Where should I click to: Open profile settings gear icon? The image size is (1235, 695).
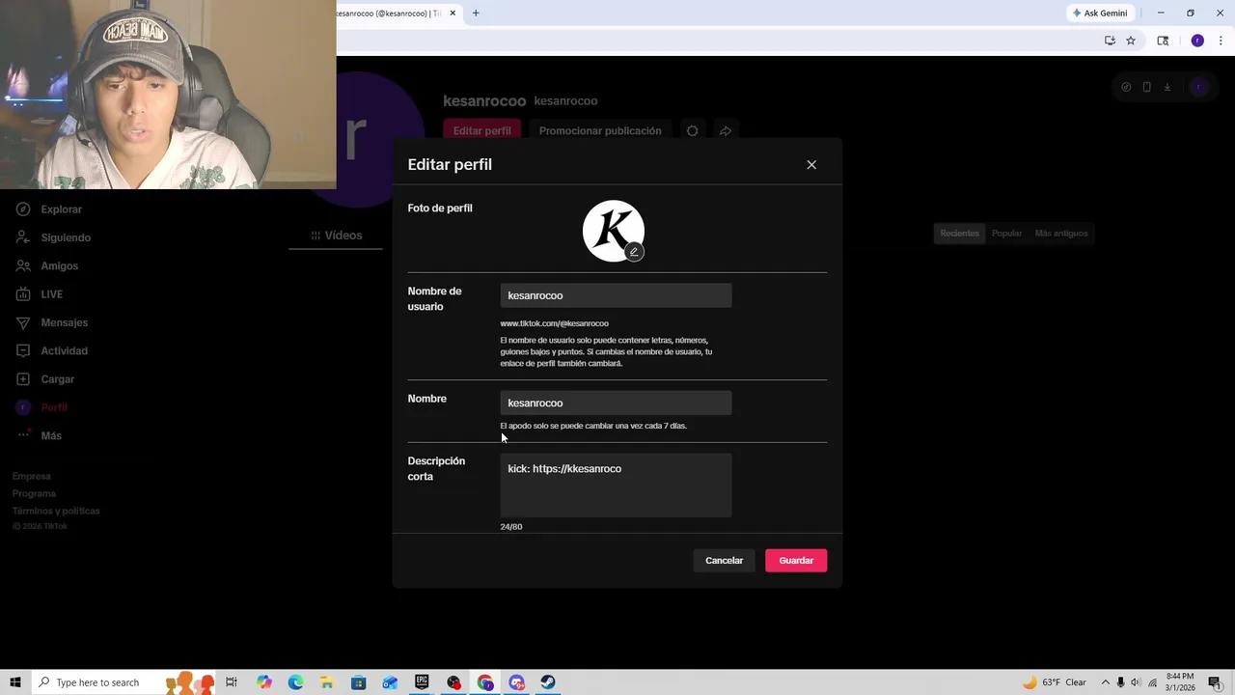click(x=692, y=130)
